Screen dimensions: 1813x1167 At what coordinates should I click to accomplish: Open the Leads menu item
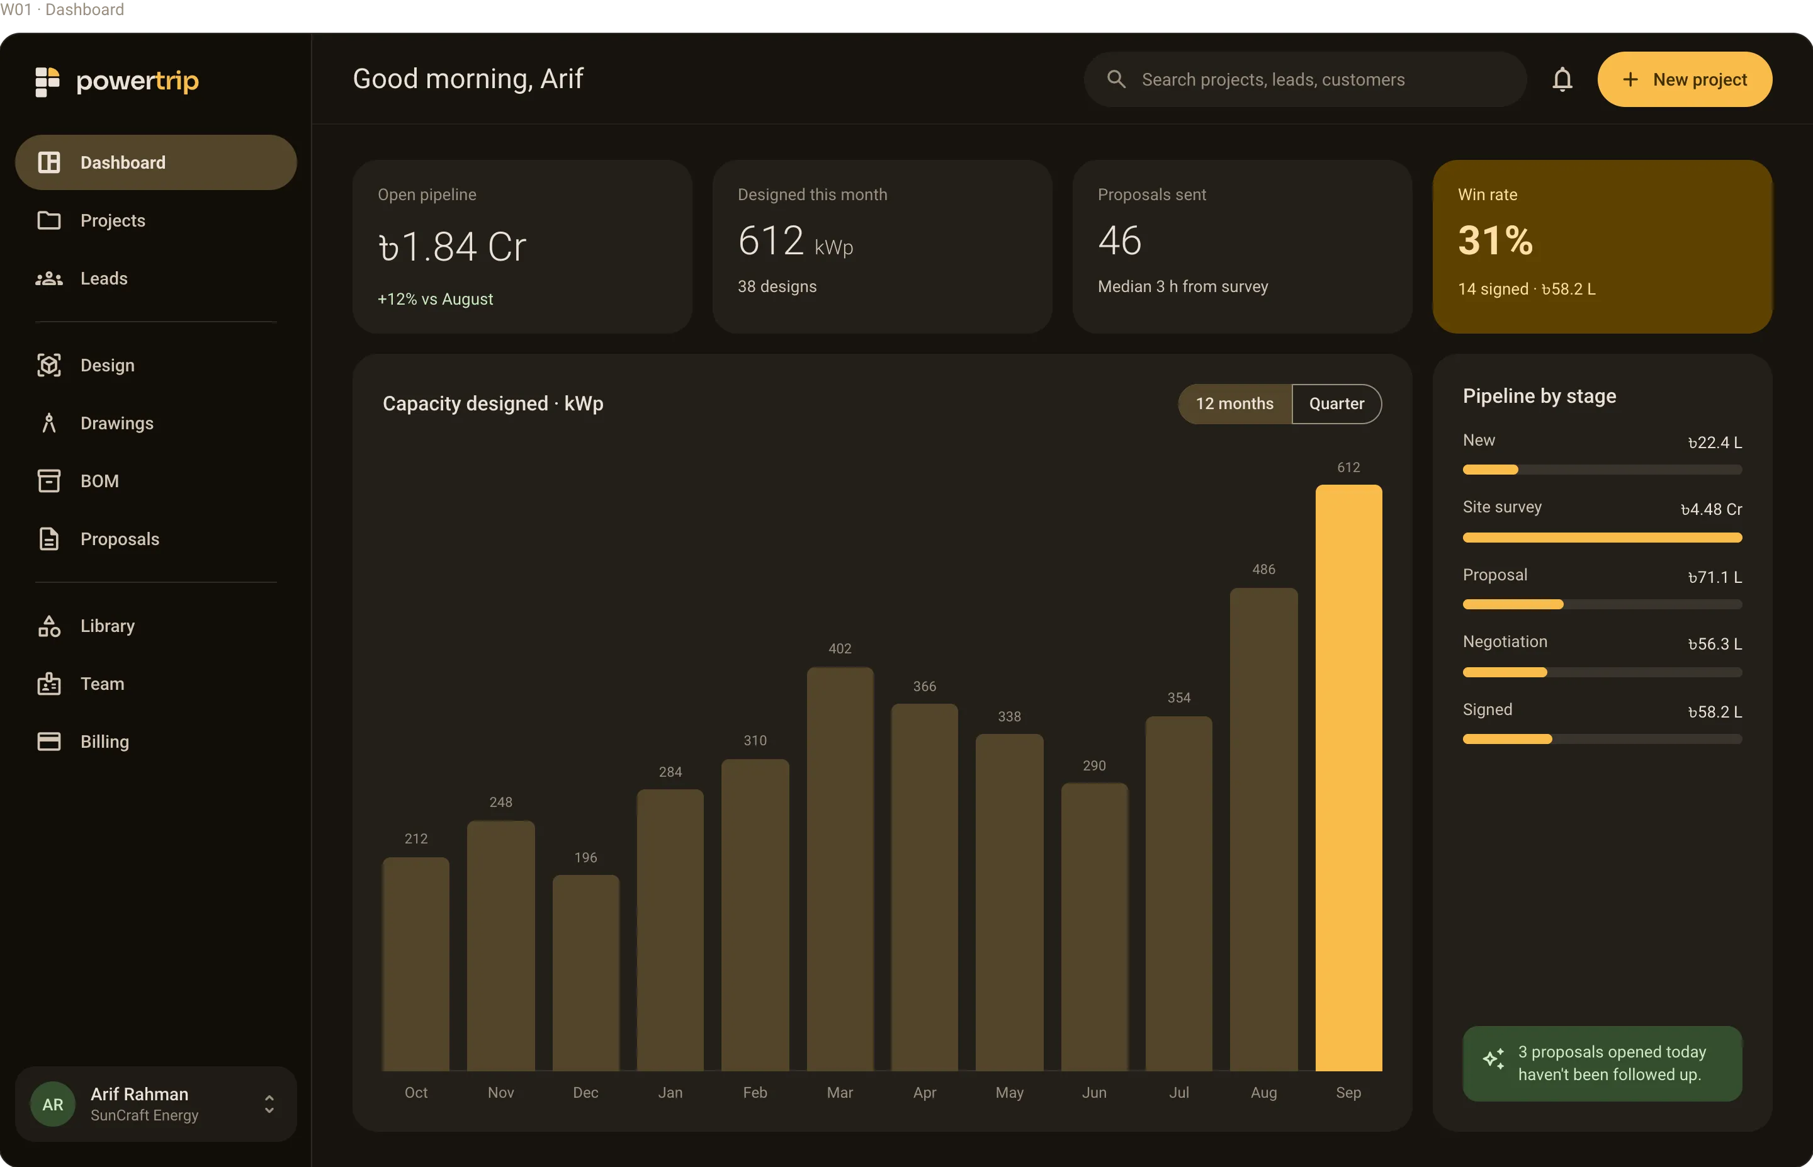(156, 278)
